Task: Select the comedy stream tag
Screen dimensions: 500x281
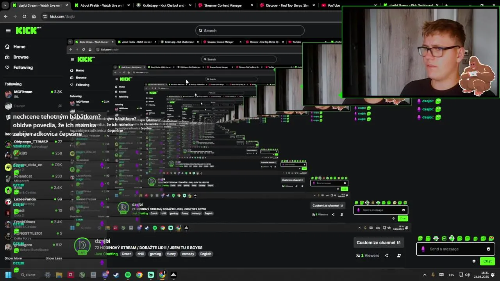Action: point(188,254)
